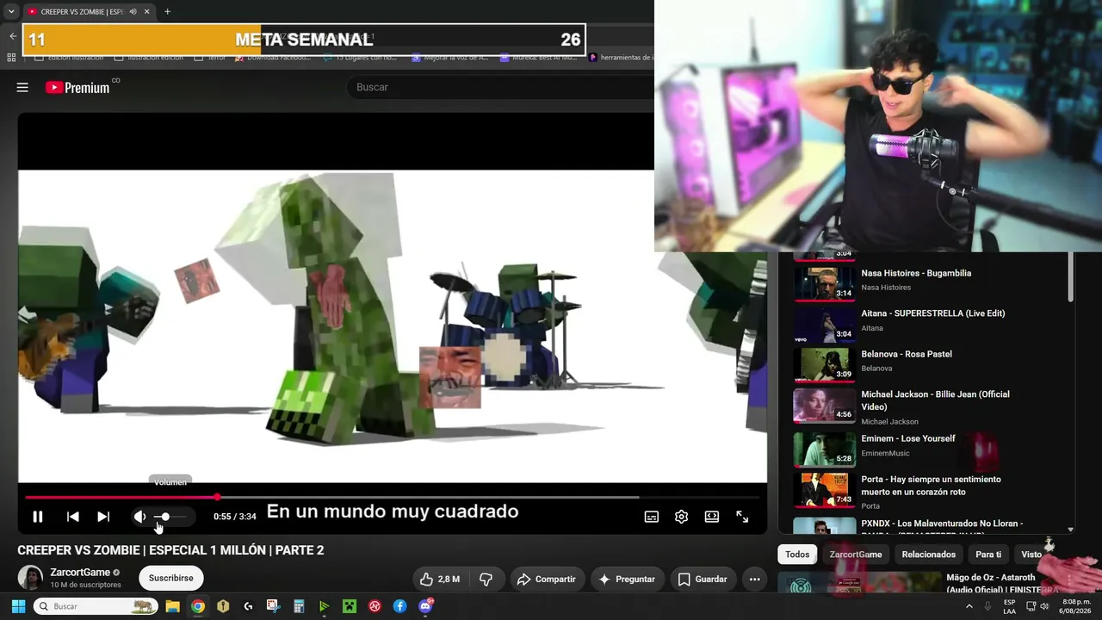
Task: Like the video (2,8 M)
Action: (440, 580)
